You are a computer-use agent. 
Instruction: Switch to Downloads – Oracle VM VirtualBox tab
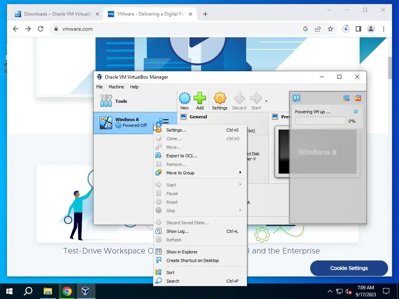click(x=57, y=14)
